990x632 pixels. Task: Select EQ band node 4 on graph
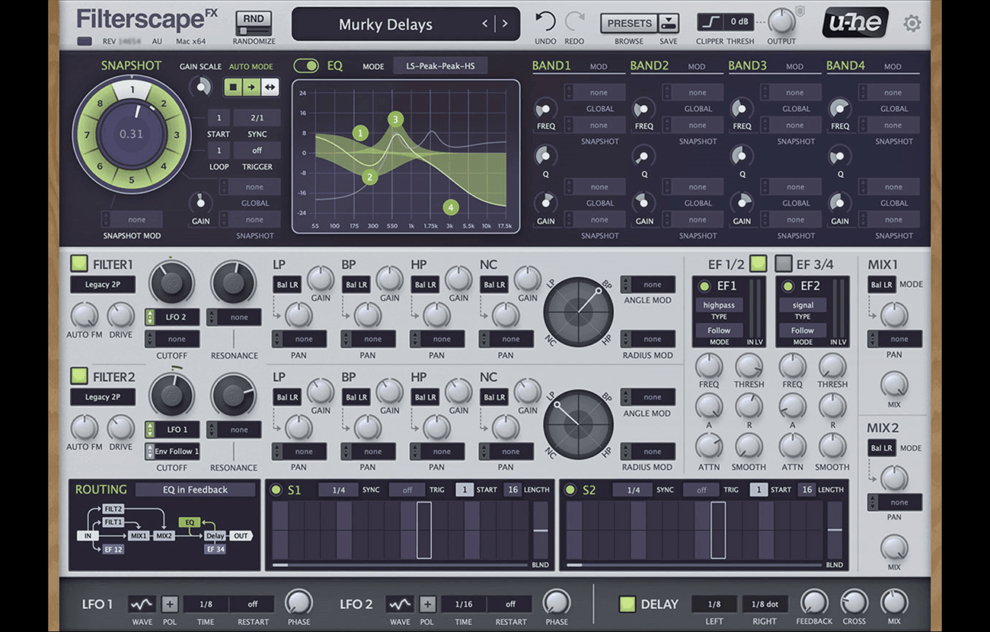point(450,207)
